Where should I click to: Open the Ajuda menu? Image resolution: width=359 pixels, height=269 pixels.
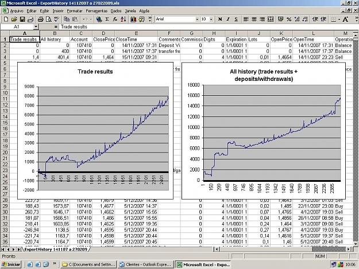pyautogui.click(x=144, y=11)
